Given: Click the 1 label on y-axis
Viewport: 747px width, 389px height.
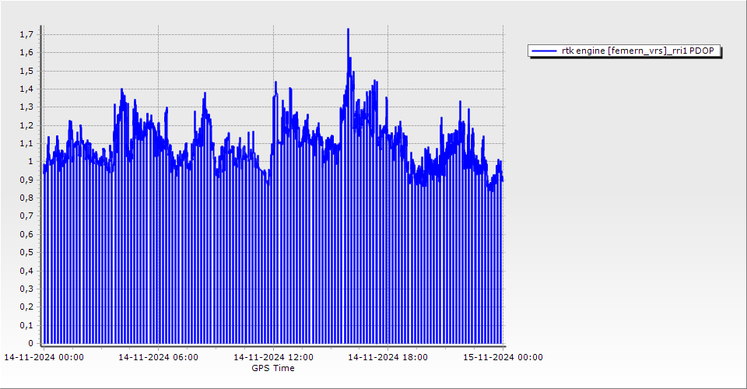Looking at the screenshot, I should click(30, 162).
